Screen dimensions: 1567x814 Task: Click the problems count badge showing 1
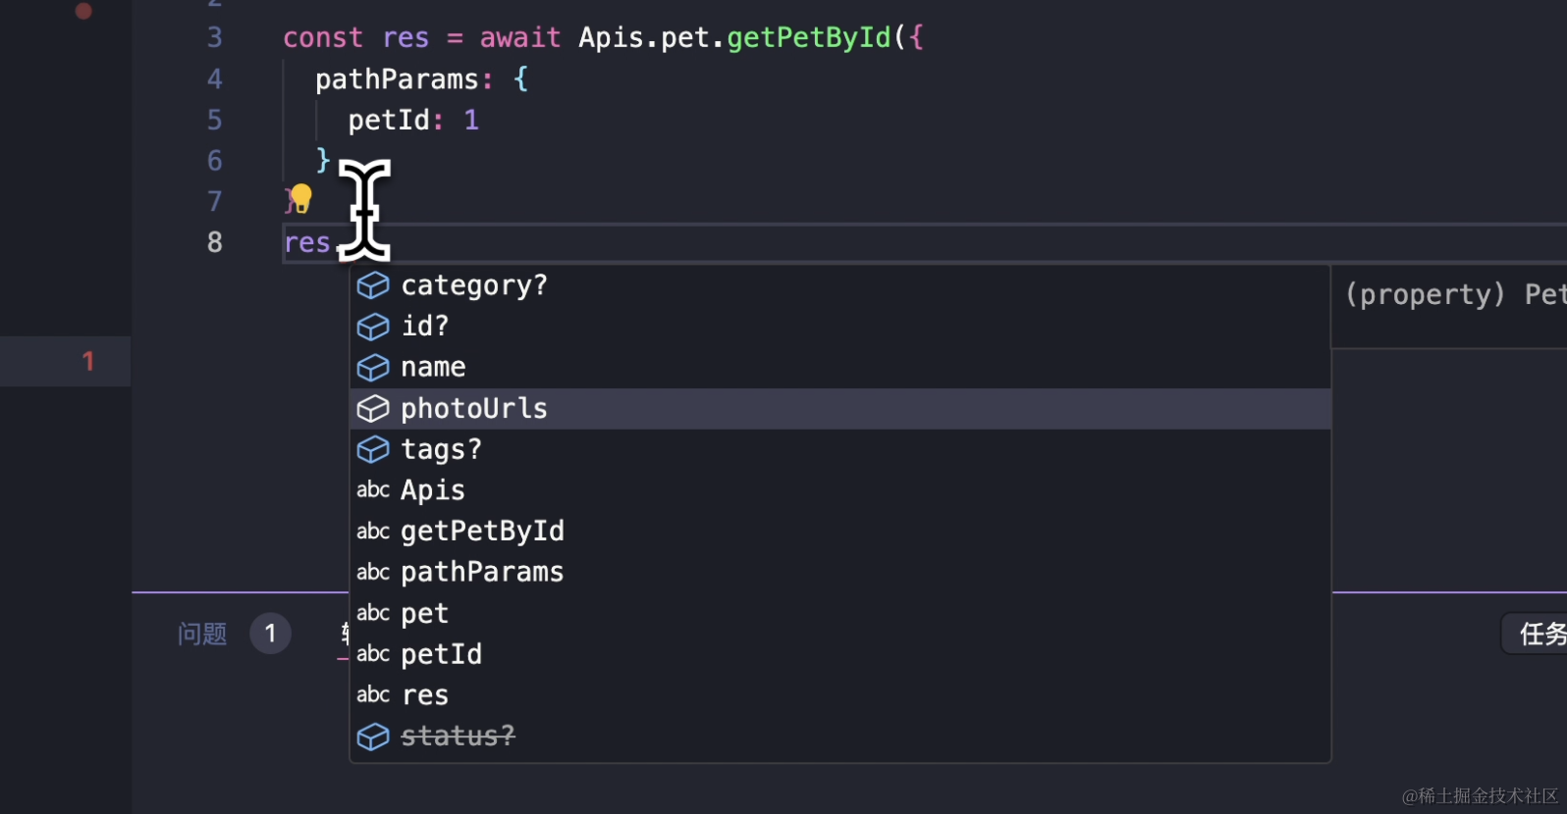(270, 634)
